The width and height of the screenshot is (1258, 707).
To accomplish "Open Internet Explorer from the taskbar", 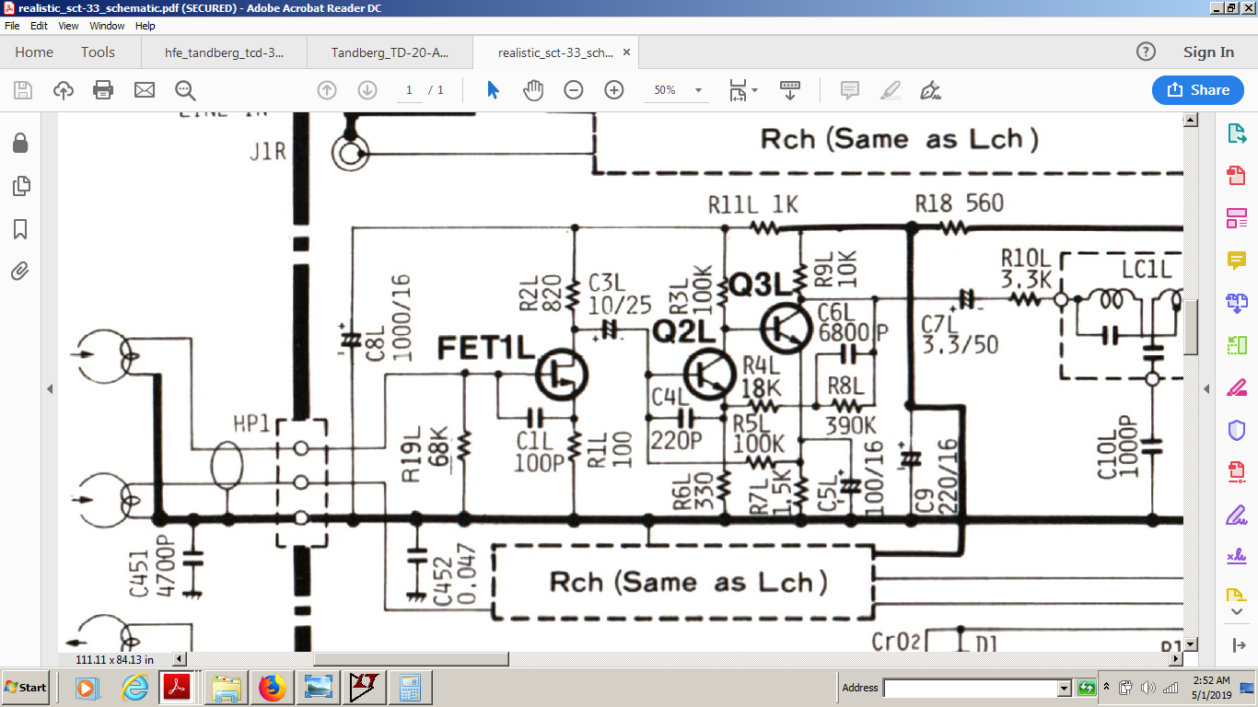I will coord(135,688).
